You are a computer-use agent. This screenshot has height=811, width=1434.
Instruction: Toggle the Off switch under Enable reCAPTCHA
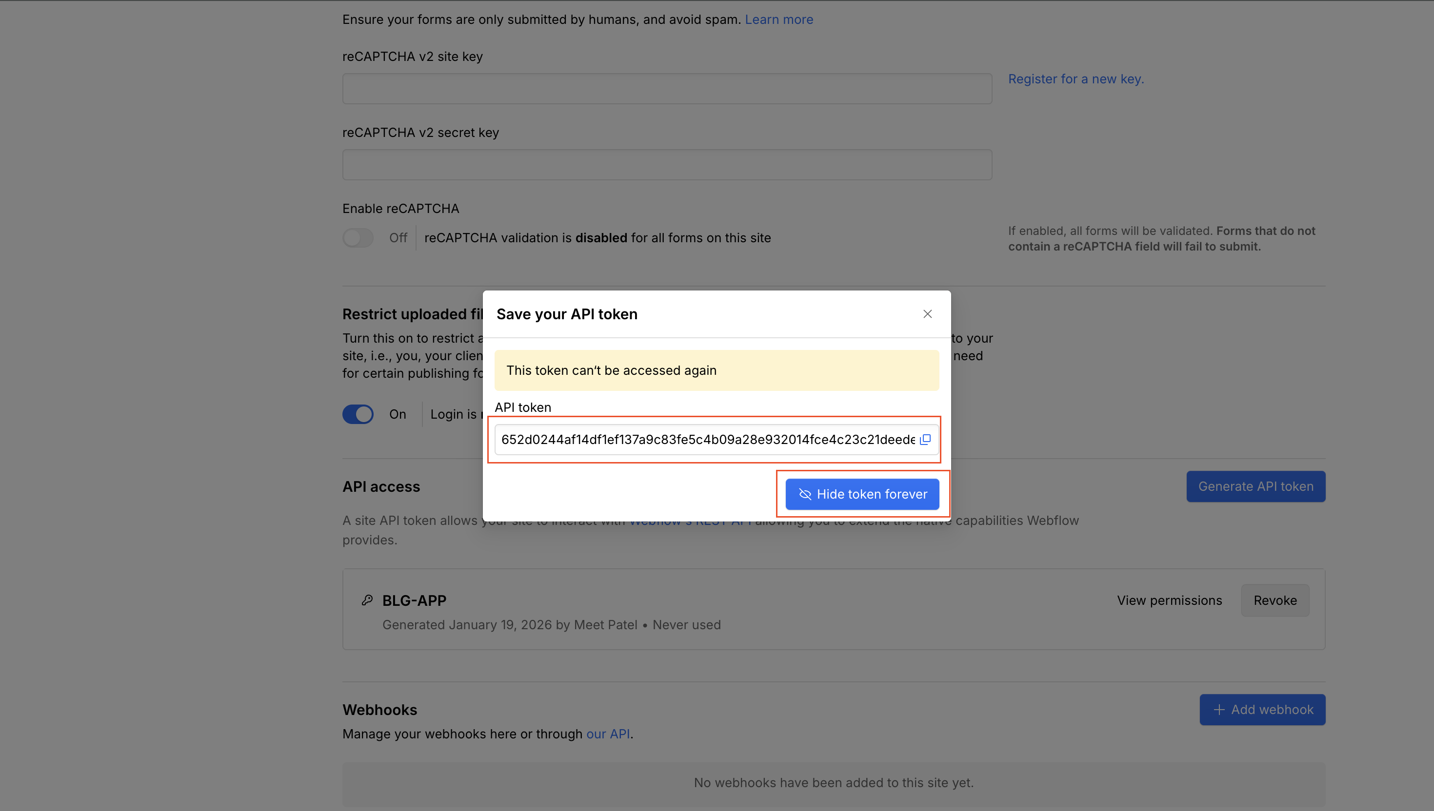[358, 237]
